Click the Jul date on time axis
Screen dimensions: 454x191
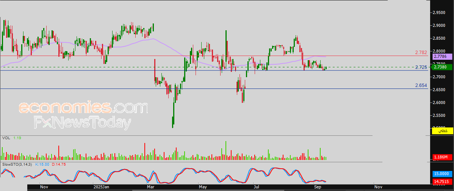257,187
